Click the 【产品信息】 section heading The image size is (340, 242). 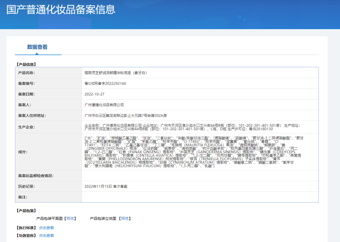[x=26, y=64]
